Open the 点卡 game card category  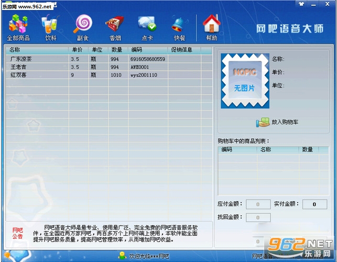point(147,28)
